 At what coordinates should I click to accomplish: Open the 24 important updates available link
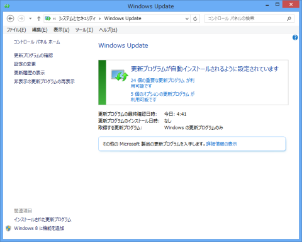[x=162, y=83]
